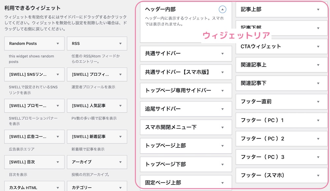This screenshot has height=191, width=330.
Task: Click the アーカイブ widget dropdown arrow
Action: pyautogui.click(x=120, y=162)
